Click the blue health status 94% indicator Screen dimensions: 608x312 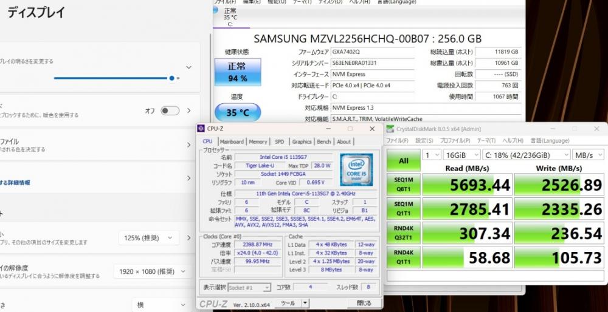237,72
